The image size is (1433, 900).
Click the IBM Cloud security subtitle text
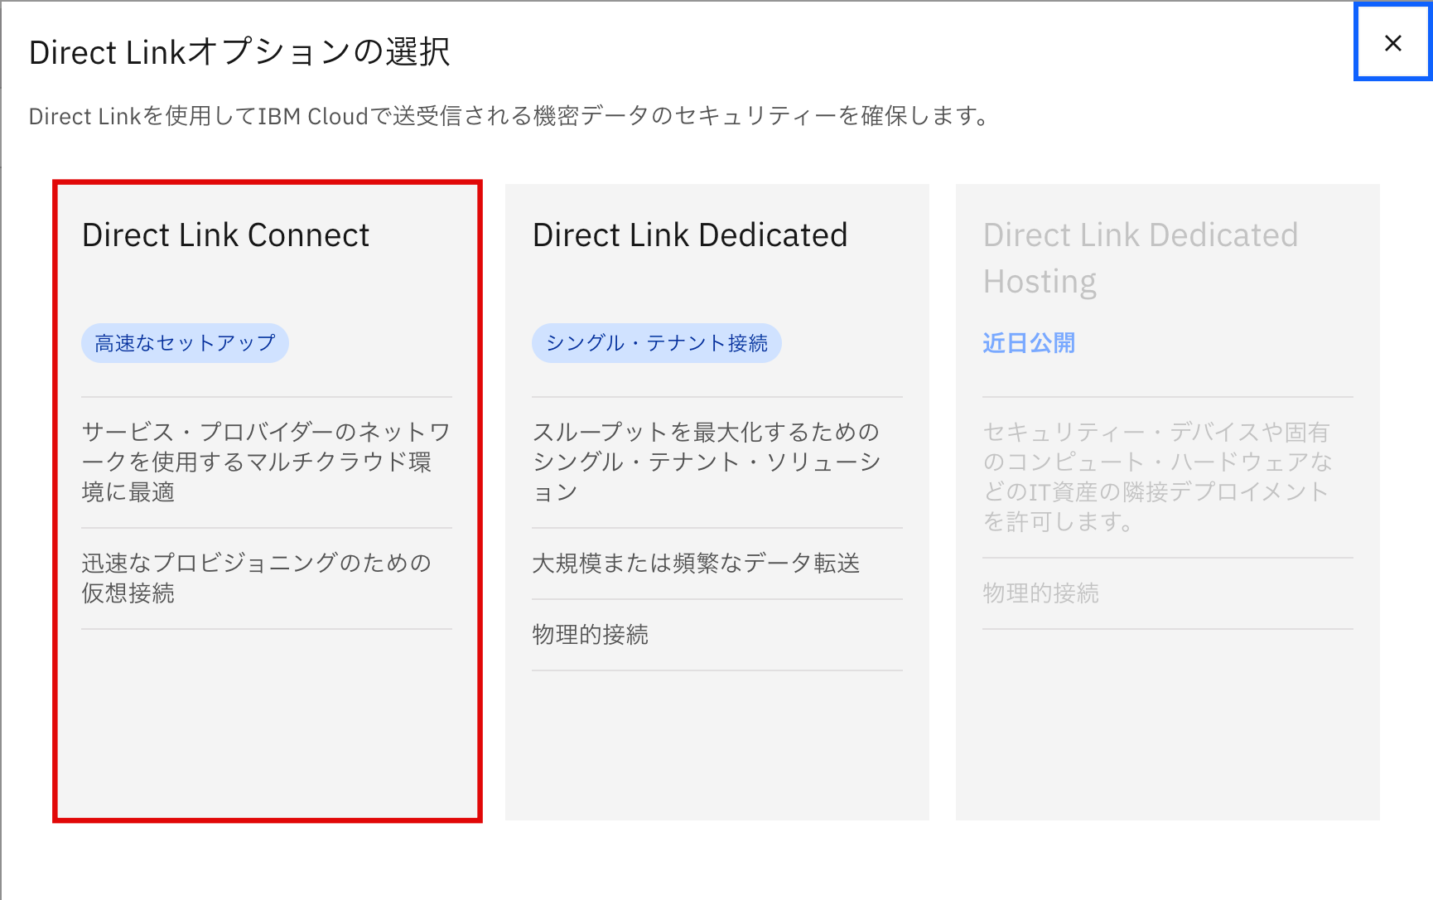tap(508, 116)
